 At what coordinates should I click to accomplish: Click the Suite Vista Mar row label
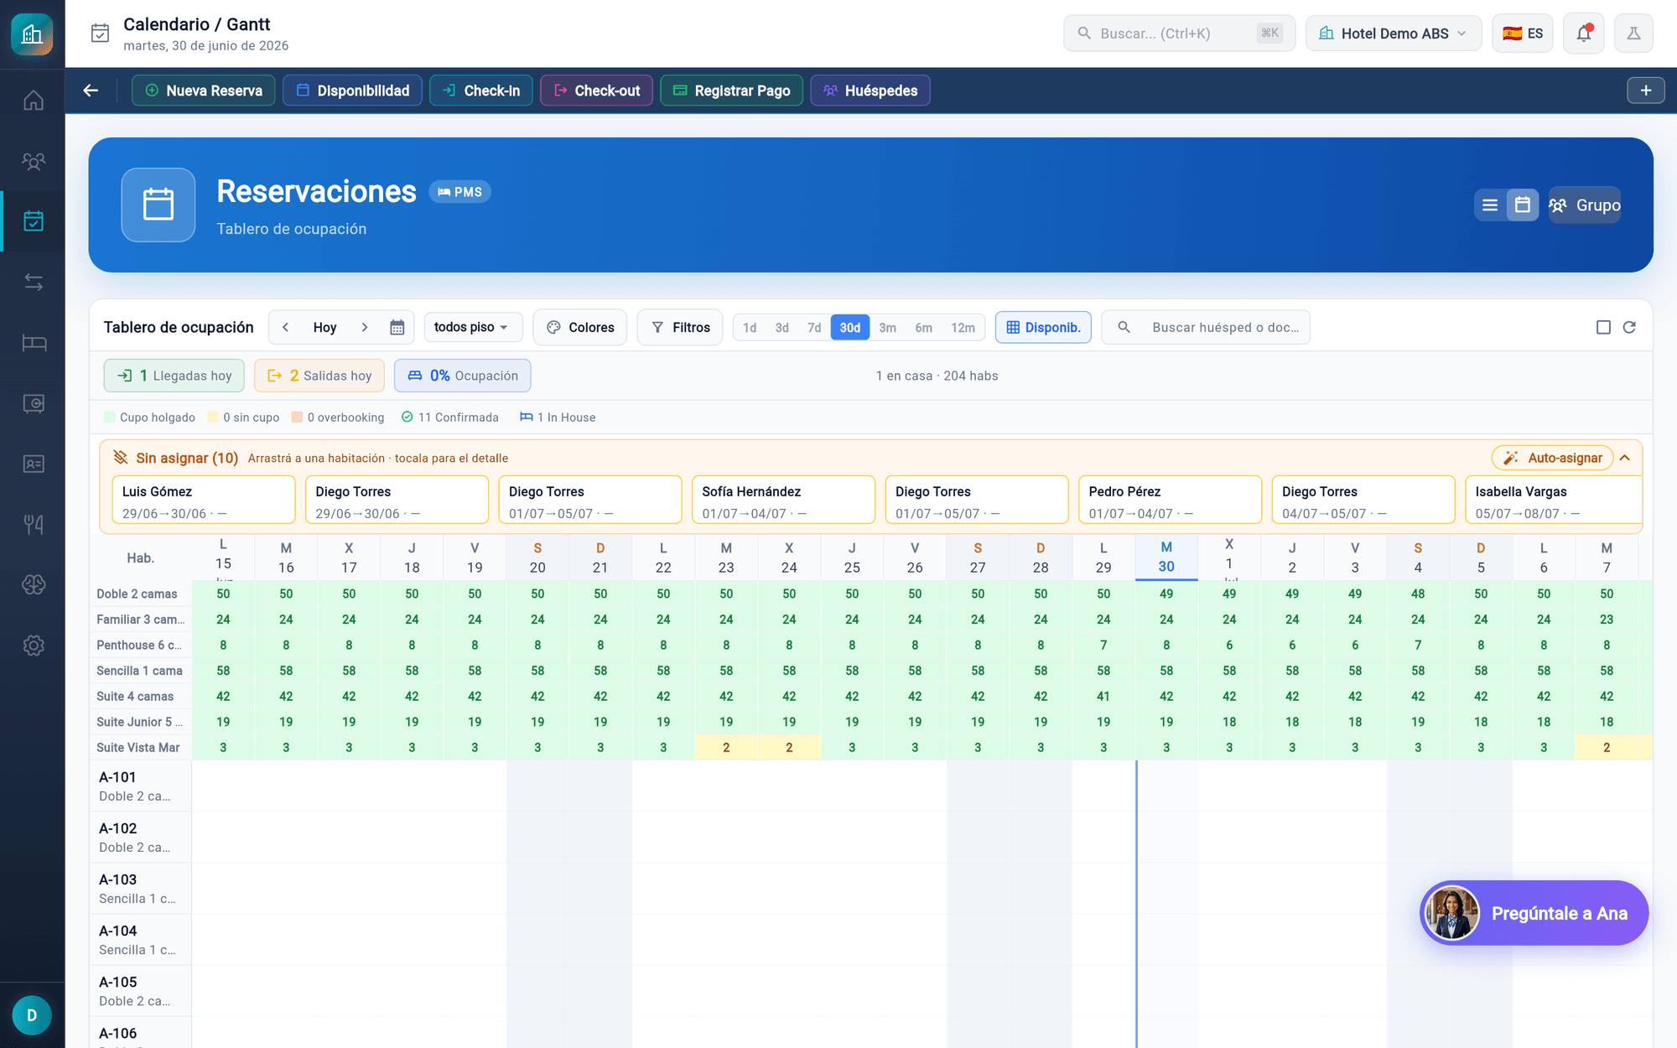click(x=138, y=748)
